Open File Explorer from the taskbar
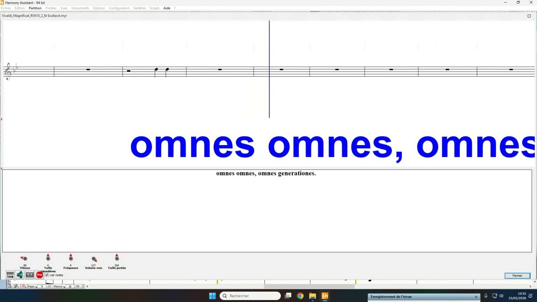The image size is (537, 302). pyautogui.click(x=313, y=296)
